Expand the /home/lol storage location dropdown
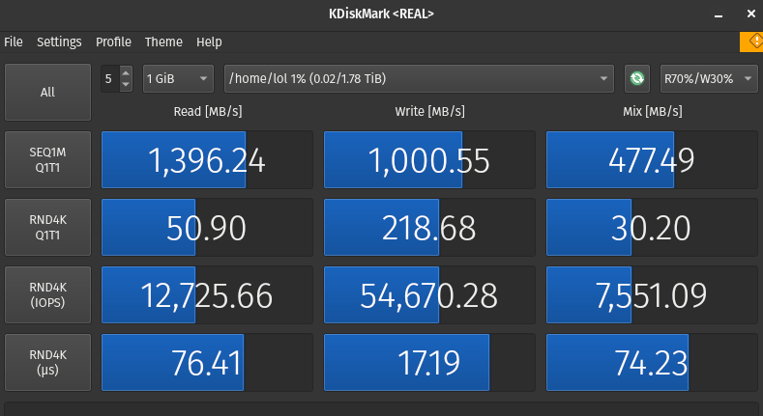763x416 pixels. (419, 78)
